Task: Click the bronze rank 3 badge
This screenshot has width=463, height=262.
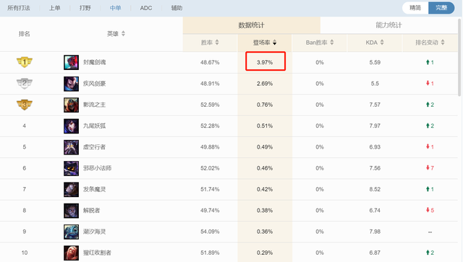Action: coord(25,105)
